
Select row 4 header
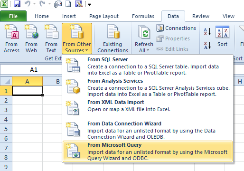(x=6, y=119)
